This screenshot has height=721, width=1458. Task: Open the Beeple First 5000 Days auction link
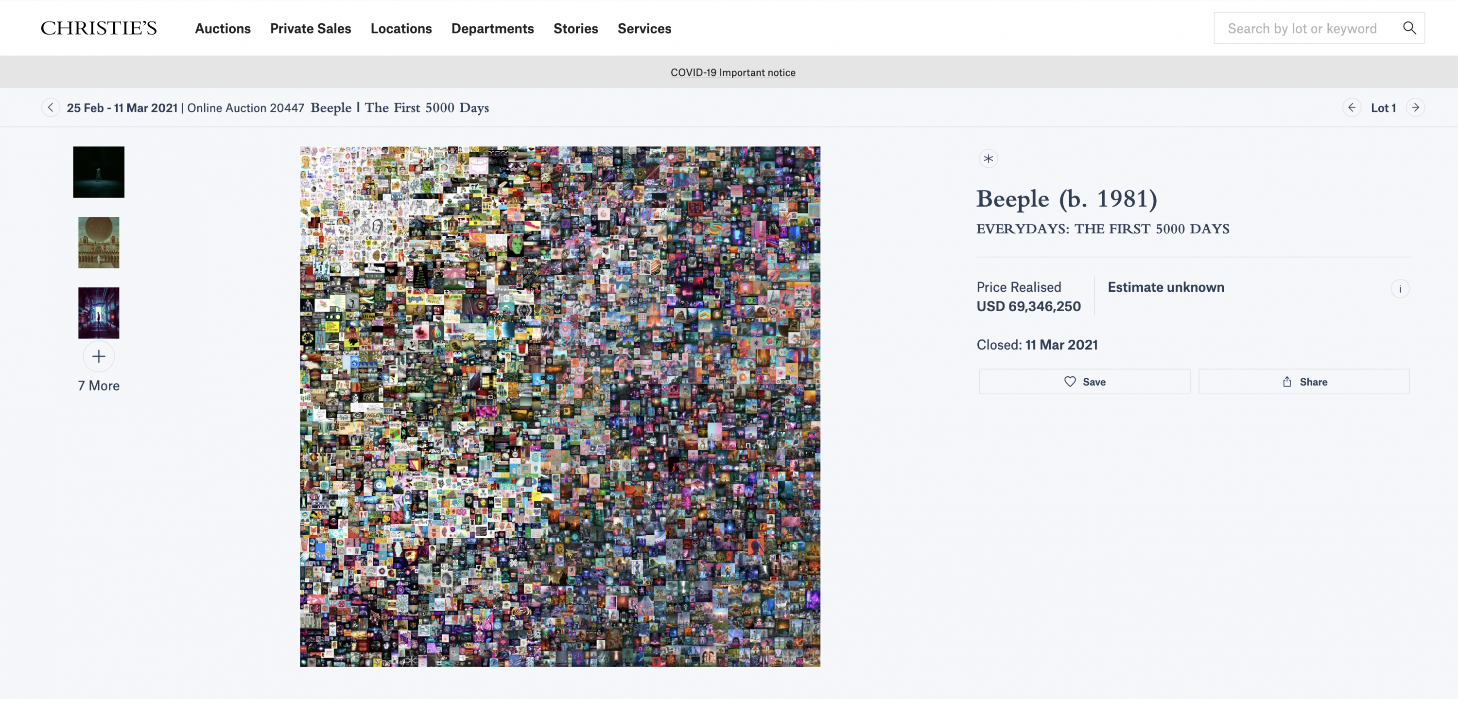[x=399, y=107]
